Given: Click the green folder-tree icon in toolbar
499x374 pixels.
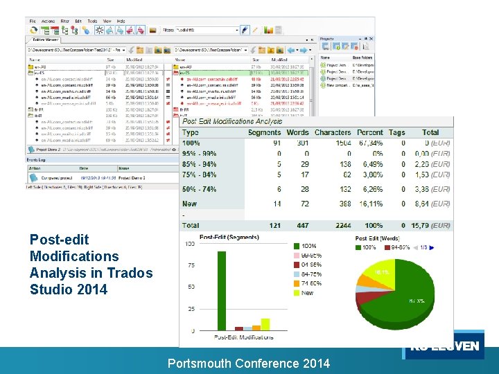Looking at the screenshot, I should pyautogui.click(x=65, y=30).
